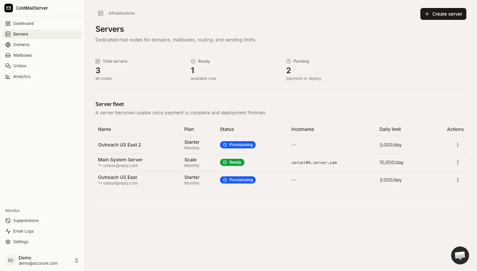Expand the Demo account switcher chevrons
477x271 pixels.
77,260
